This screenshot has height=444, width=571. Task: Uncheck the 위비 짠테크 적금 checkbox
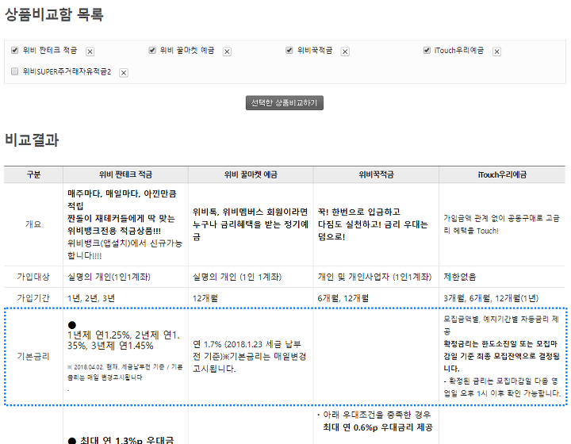(x=14, y=50)
